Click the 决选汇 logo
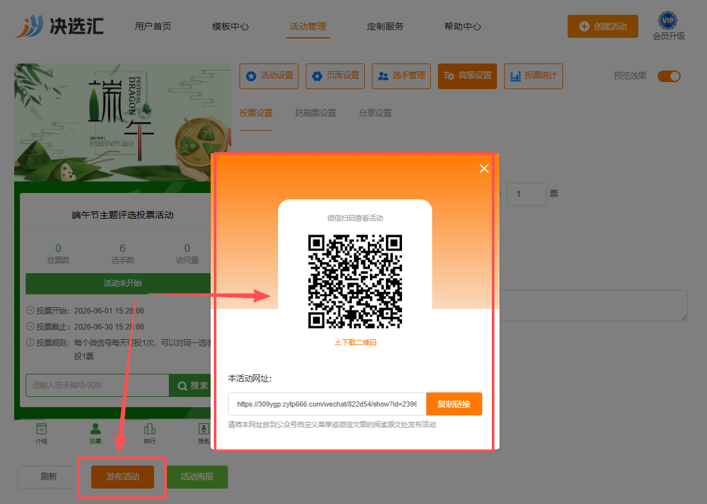Image resolution: width=707 pixels, height=504 pixels. 60,26
